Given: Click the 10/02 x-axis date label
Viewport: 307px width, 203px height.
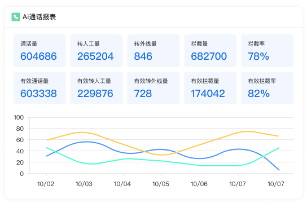Looking at the screenshot, I should click(x=46, y=184).
